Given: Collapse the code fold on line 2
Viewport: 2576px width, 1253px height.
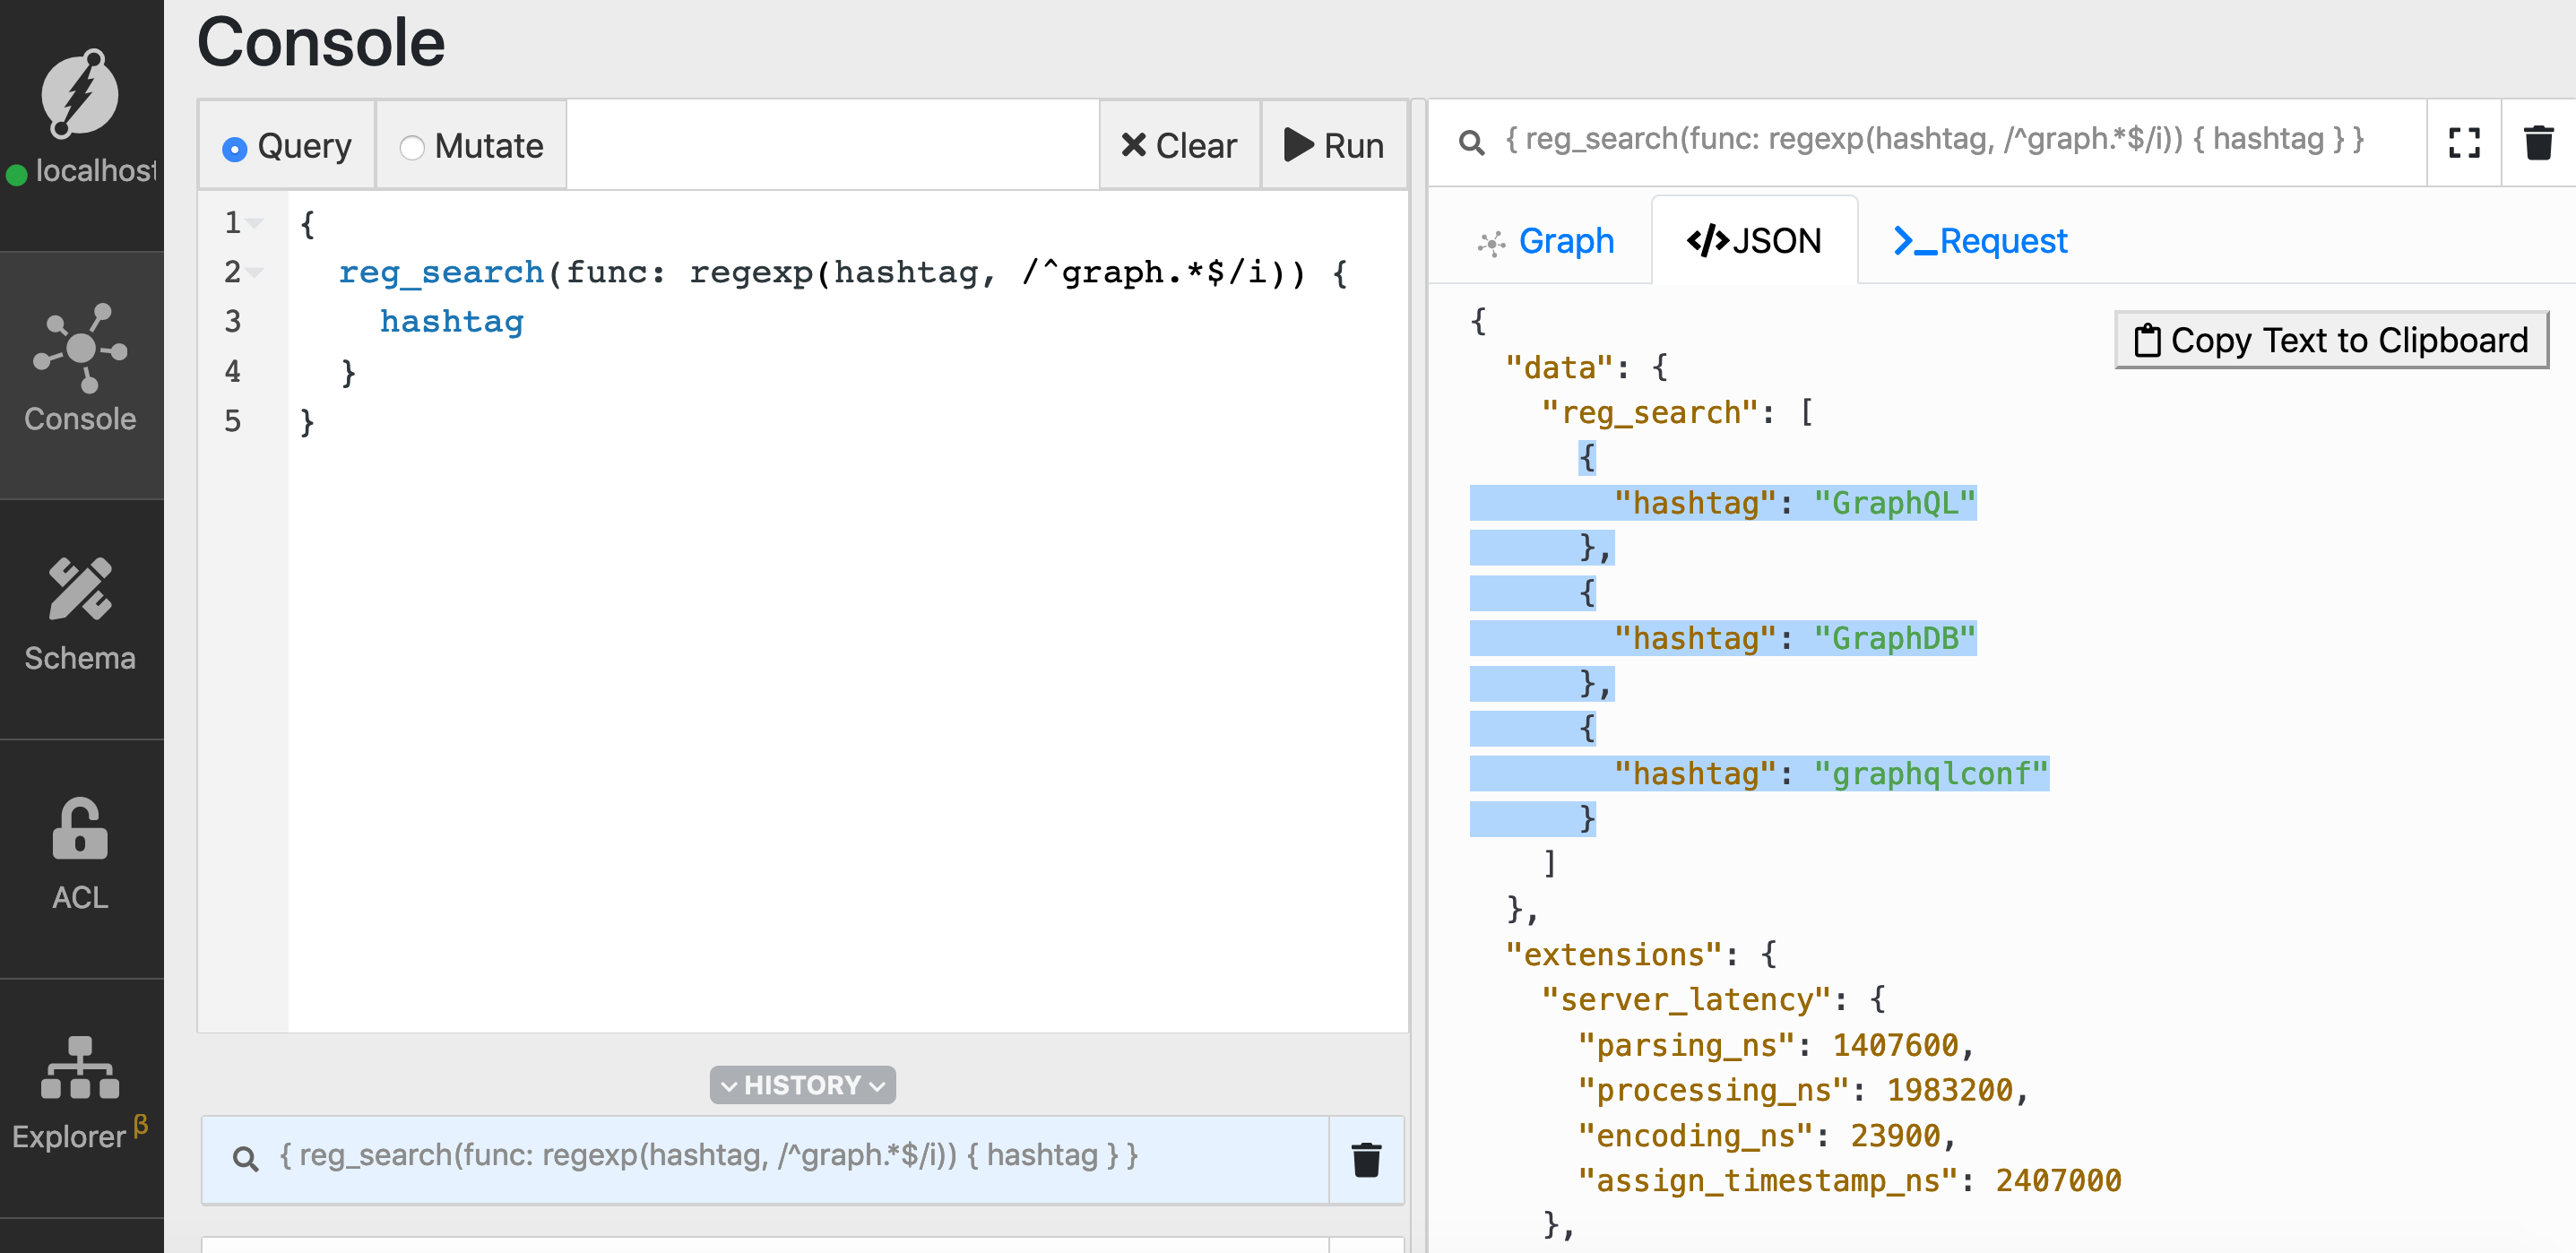Looking at the screenshot, I should (255, 272).
